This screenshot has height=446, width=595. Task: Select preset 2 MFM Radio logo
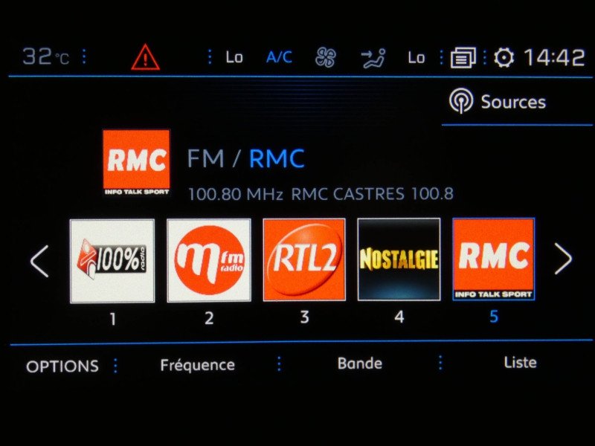[209, 260]
